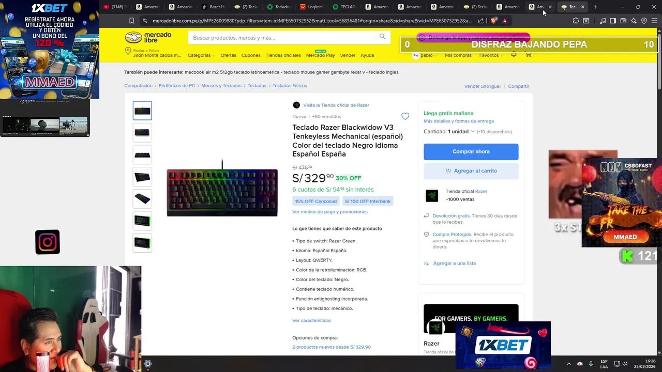The width and height of the screenshot is (662, 372).
Task: Click the Instagram icon on overlay
Action: coord(48,242)
